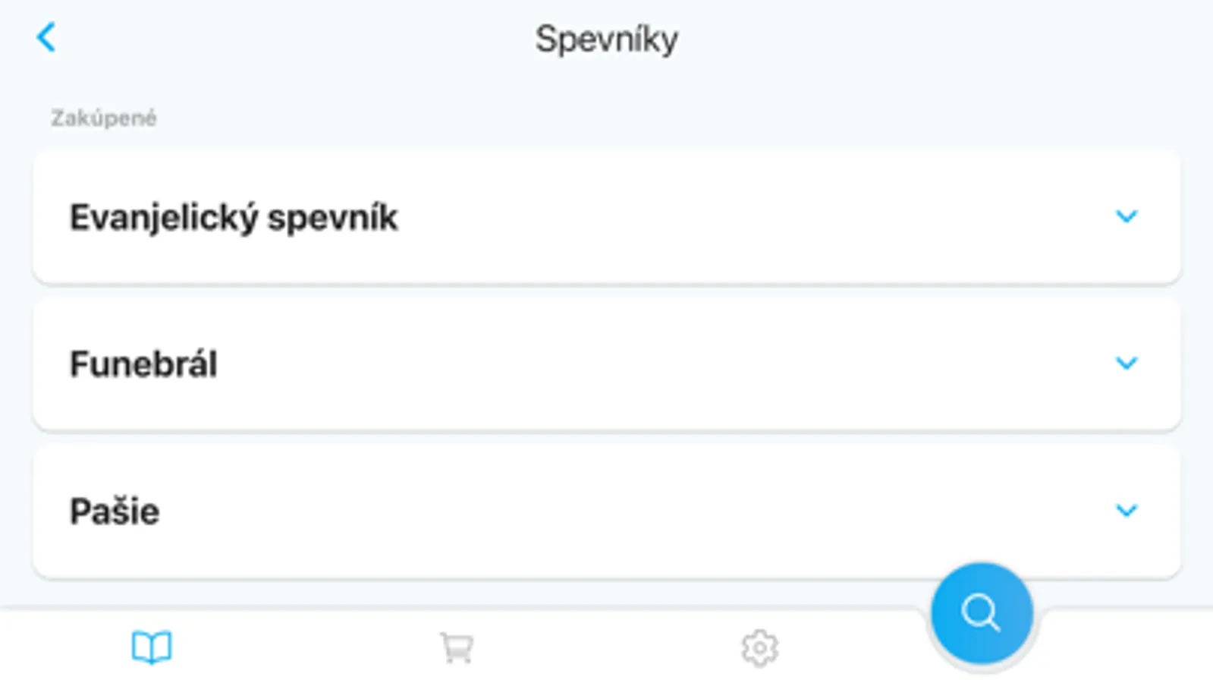
Task: Expand the Funebrál chevron arrow
Action: pos(1127,363)
